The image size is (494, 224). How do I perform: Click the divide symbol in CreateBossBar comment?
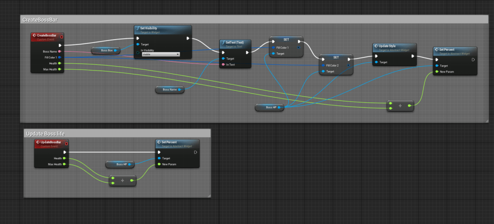click(x=399, y=105)
